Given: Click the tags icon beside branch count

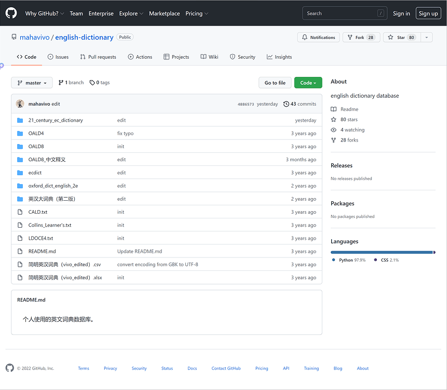Looking at the screenshot, I should coord(92,83).
